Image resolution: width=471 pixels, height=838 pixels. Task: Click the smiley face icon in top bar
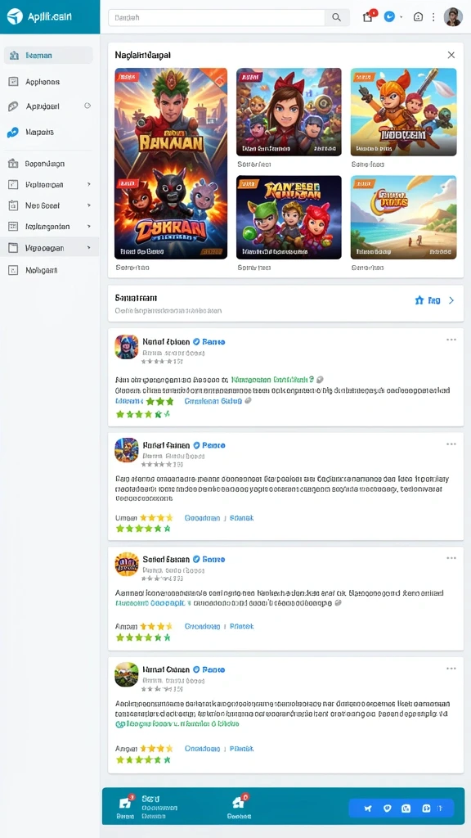point(418,16)
